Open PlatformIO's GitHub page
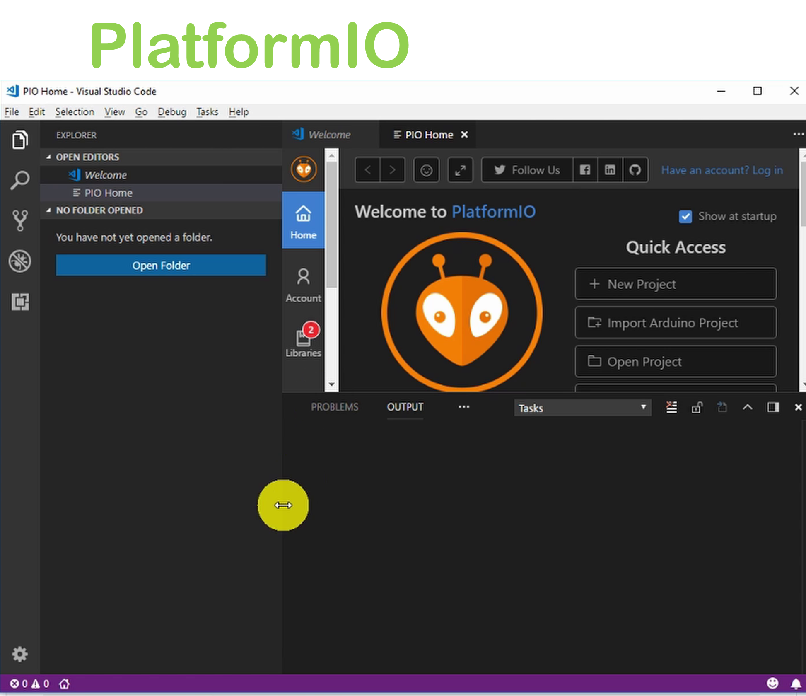The image size is (806, 696). [x=635, y=170]
